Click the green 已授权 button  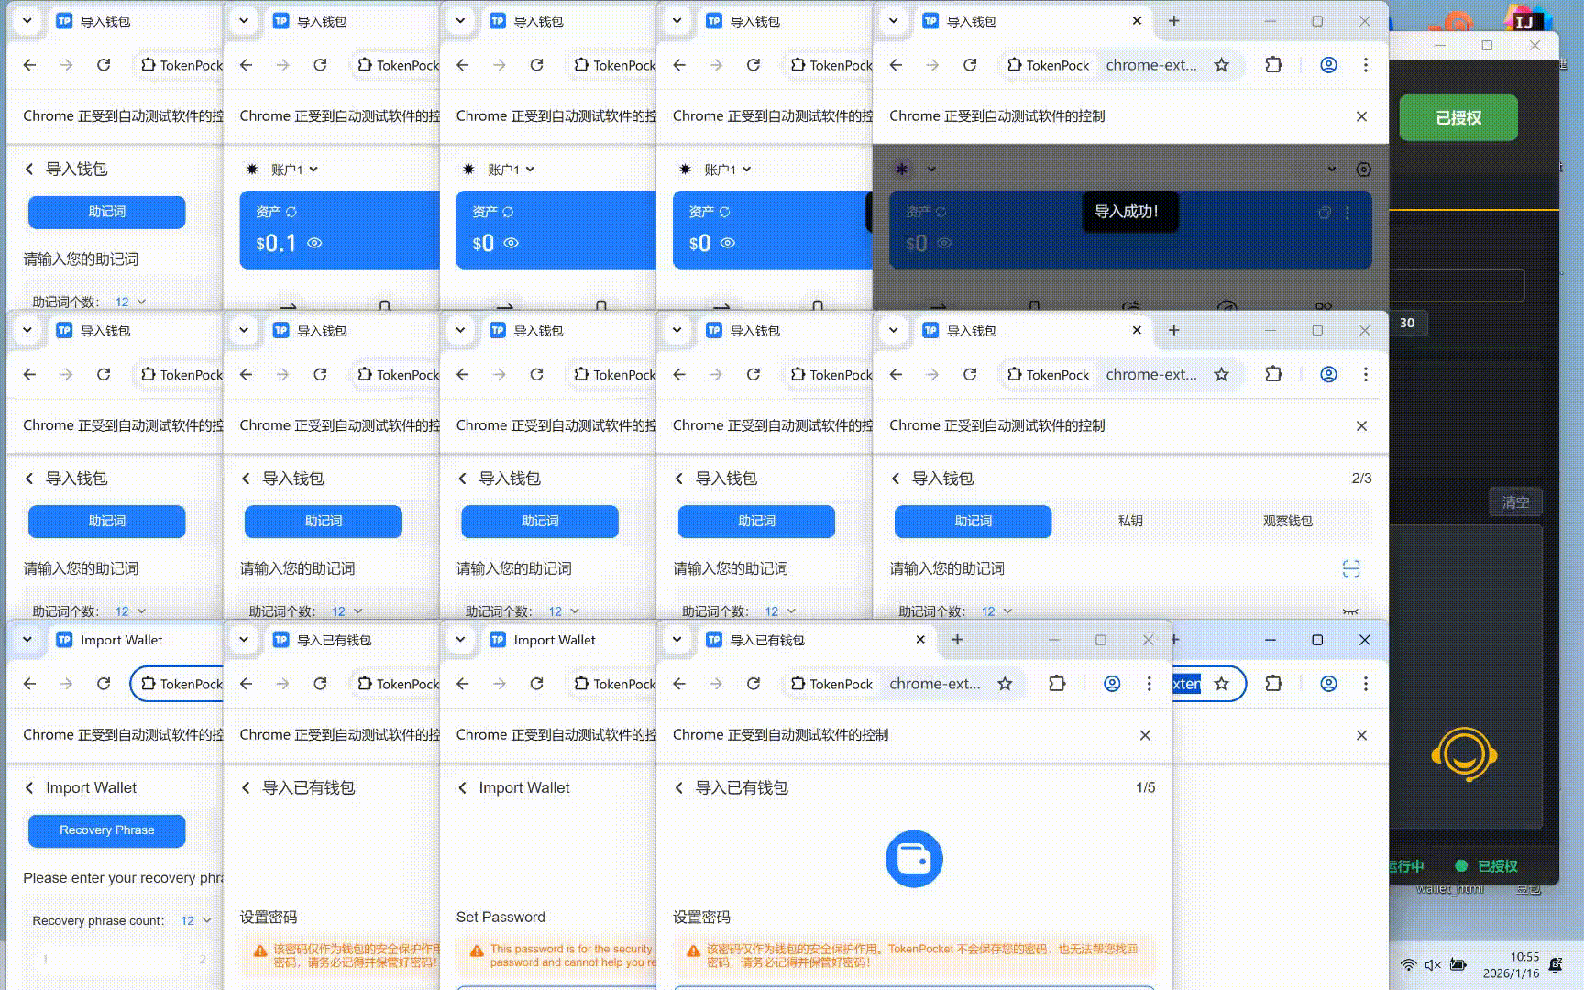coord(1457,118)
